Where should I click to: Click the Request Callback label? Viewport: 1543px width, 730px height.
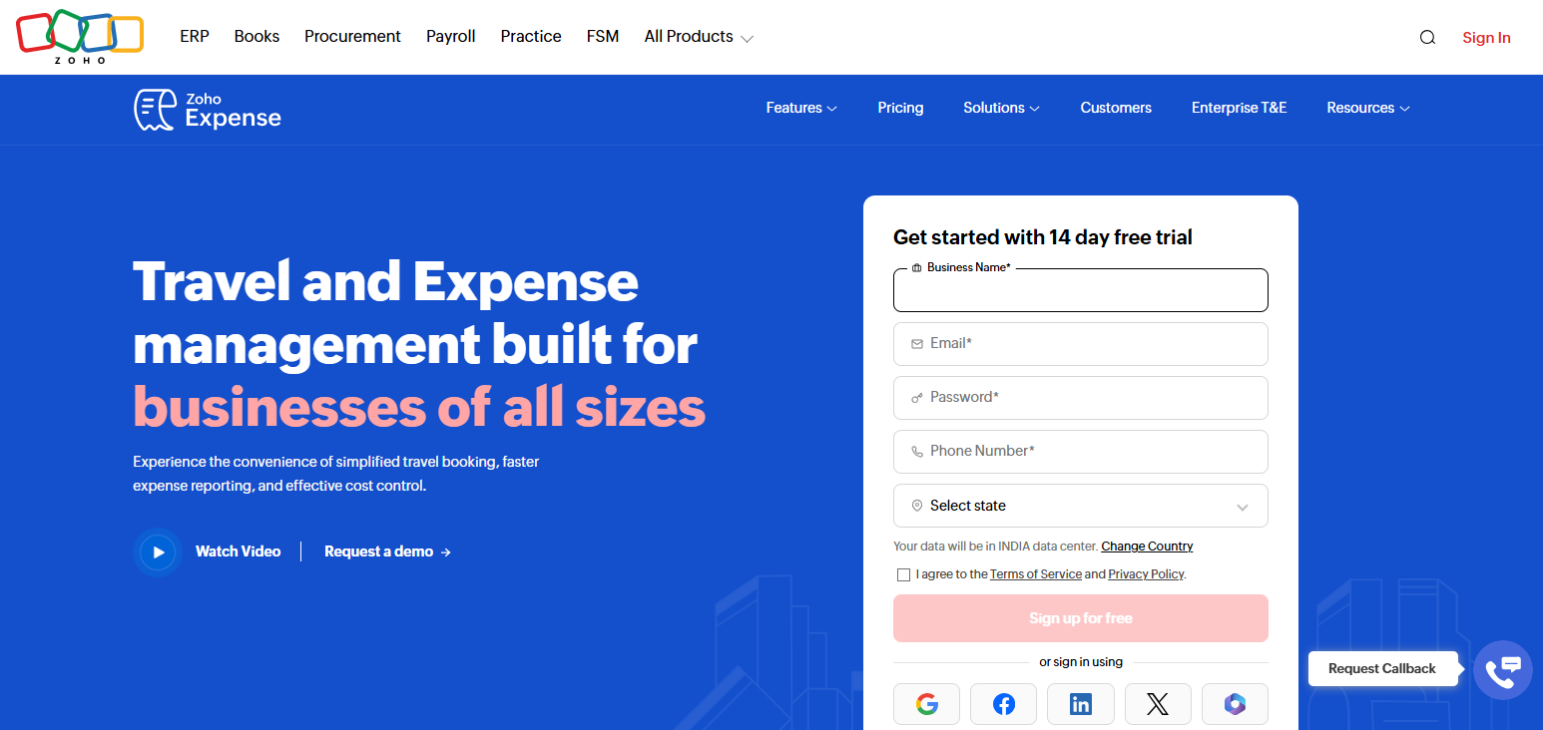click(x=1381, y=669)
